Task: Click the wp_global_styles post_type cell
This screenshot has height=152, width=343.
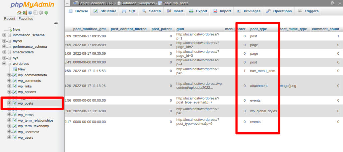Action: click(263, 111)
